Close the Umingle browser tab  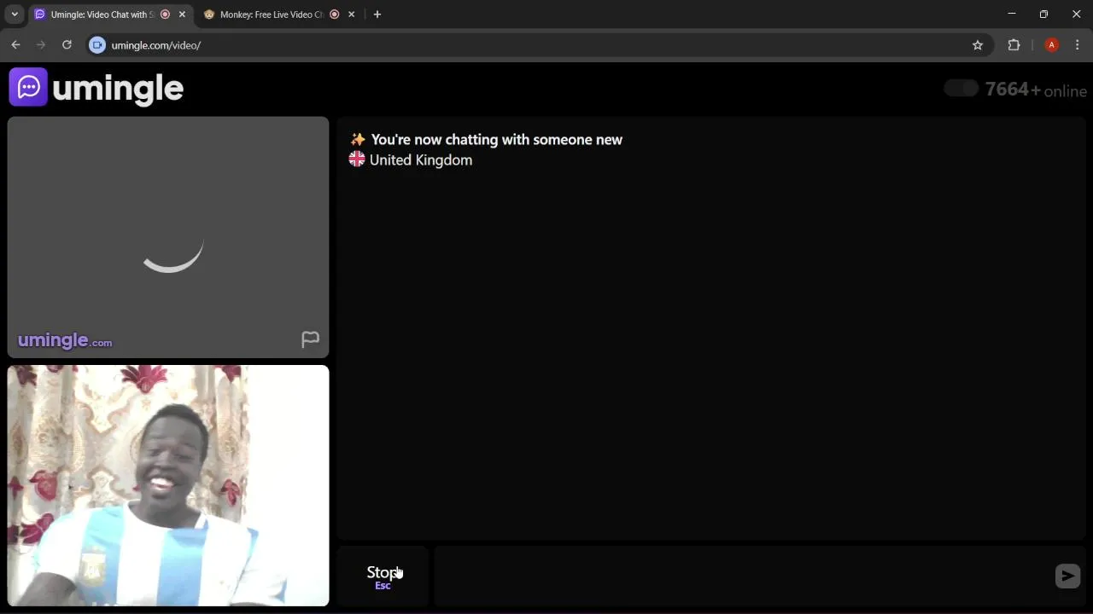click(182, 14)
